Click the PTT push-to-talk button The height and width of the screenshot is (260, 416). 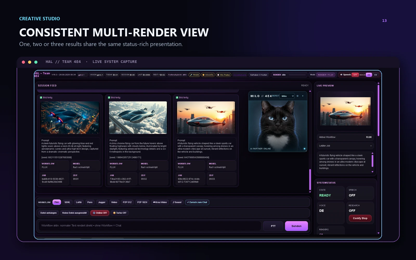(x=273, y=226)
